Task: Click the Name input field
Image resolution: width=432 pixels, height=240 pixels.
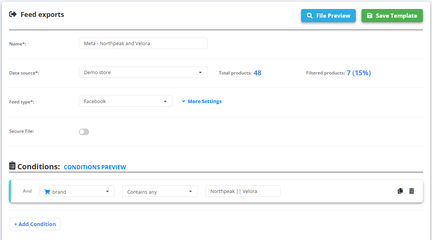Action: point(143,43)
